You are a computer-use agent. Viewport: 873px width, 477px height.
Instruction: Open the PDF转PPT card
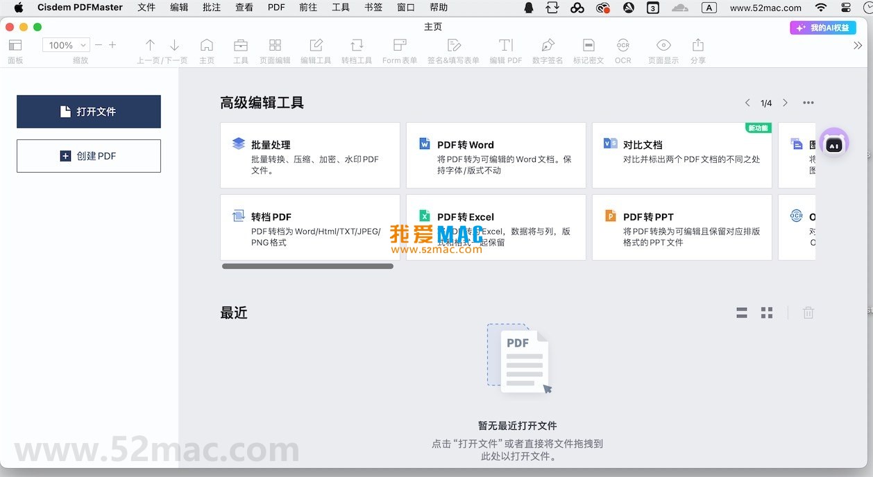coord(682,227)
